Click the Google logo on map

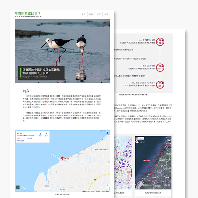(62, 189)
